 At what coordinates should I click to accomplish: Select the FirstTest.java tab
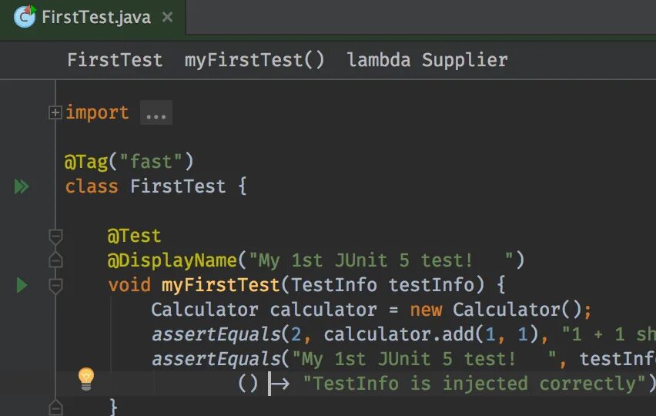(96, 17)
